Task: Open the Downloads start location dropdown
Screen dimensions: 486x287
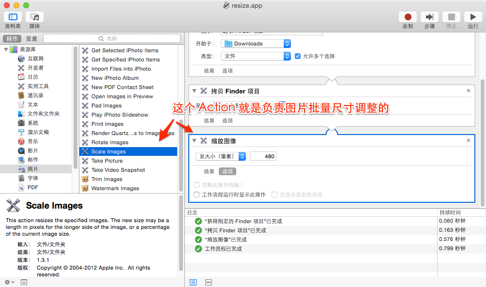Action: (x=256, y=44)
